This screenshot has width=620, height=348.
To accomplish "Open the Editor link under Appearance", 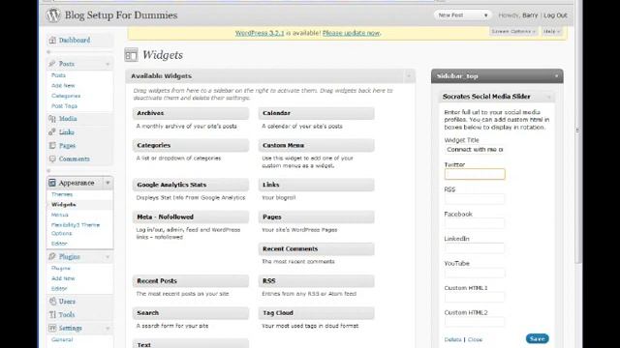I will point(59,244).
